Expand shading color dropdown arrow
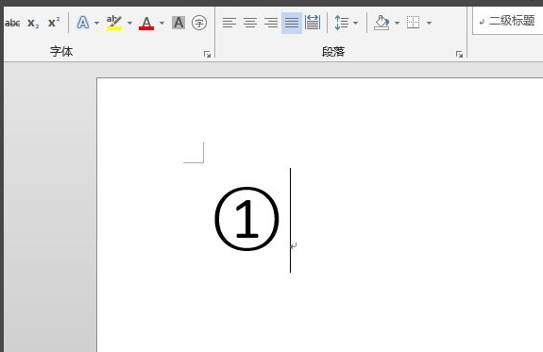 [x=397, y=24]
